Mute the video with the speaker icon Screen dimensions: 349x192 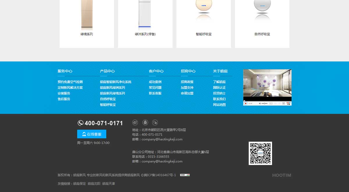(x=260, y=103)
